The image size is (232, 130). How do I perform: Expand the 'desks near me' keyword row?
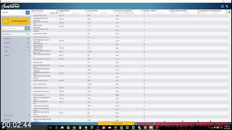(x=32, y=95)
